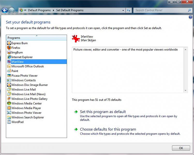Image resolution: width=194 pixels, height=155 pixels.
Task: Click the IrfanView description text
Action: click(x=125, y=50)
